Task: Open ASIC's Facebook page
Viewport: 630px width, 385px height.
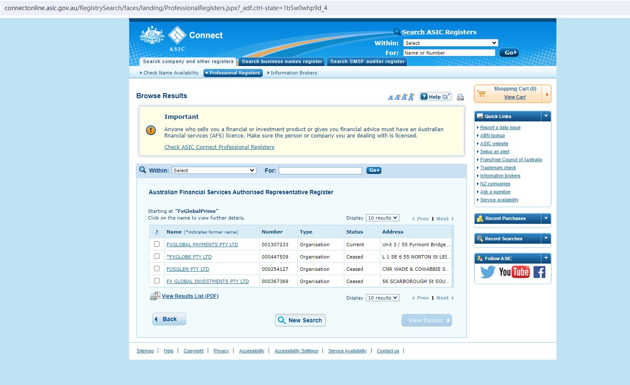Action: [x=539, y=272]
